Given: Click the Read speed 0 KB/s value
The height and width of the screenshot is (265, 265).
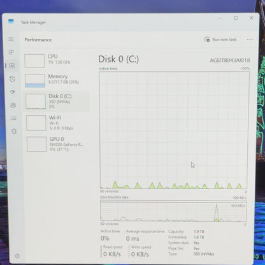Looking at the screenshot, I should pyautogui.click(x=112, y=254).
